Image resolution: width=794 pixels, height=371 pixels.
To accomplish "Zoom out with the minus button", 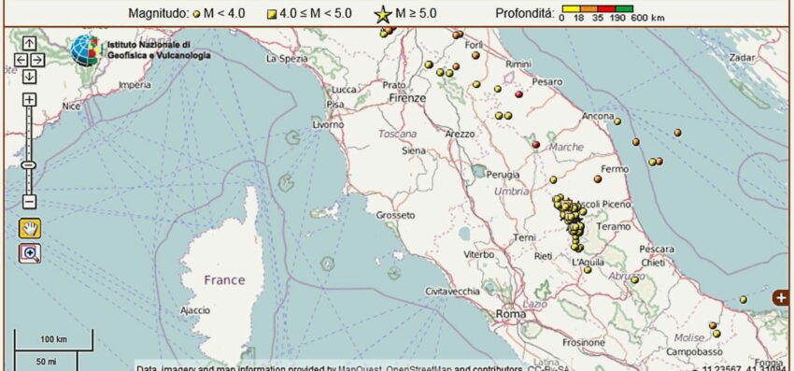I will point(29,202).
